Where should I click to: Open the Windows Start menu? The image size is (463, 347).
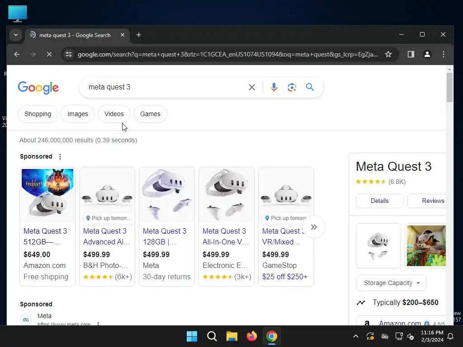coord(192,336)
